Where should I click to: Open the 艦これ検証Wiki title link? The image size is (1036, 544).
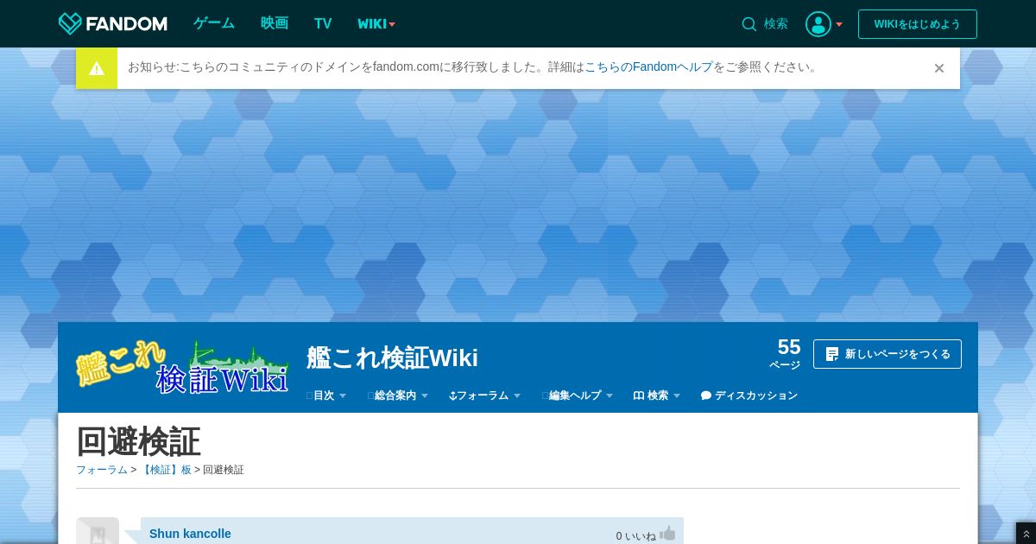392,357
